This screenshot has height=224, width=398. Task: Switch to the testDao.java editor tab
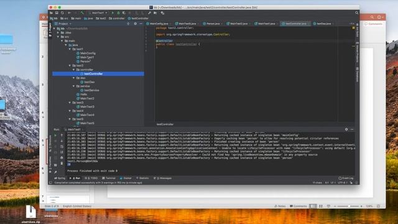[x=323, y=24]
